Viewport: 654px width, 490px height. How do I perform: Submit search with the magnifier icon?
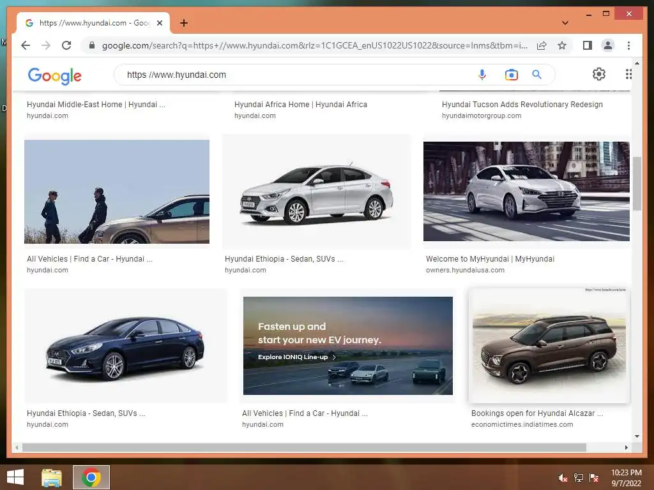536,75
